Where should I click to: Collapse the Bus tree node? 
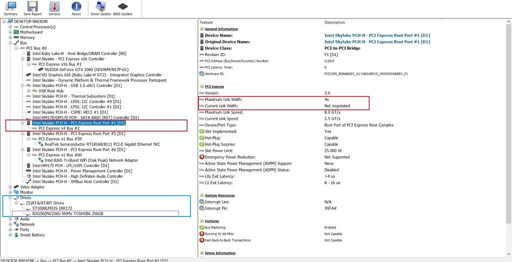pyautogui.click(x=10, y=43)
